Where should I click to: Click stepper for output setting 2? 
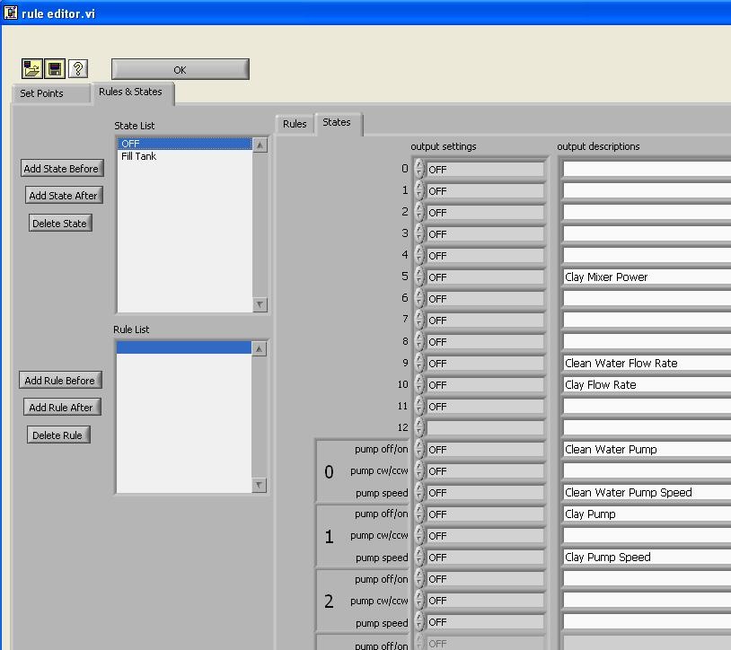419,212
